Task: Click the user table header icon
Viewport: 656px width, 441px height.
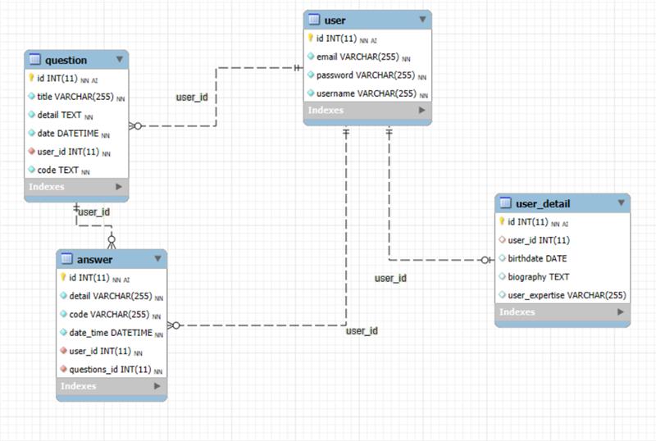Action: pos(314,20)
